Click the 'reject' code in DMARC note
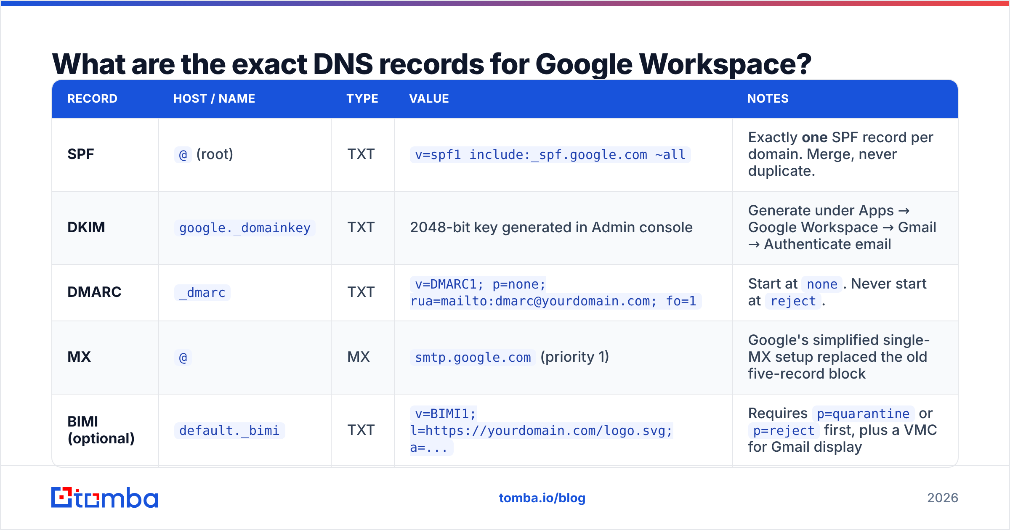This screenshot has width=1010, height=530. 793,301
